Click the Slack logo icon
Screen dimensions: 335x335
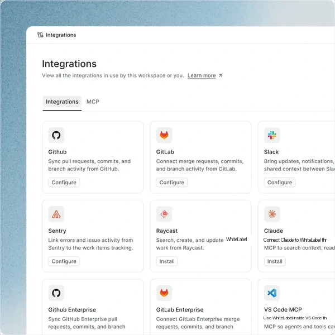click(272, 135)
